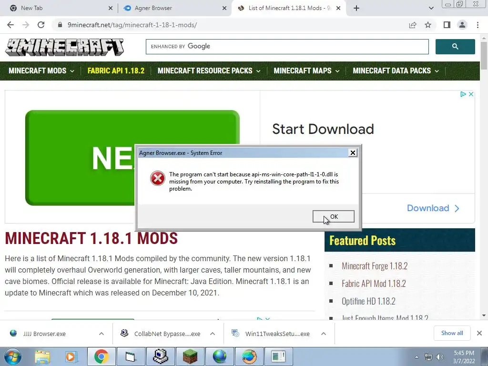488x366 pixels.
Task: Click the notebook document taskbar icon
Action: click(x=278, y=356)
